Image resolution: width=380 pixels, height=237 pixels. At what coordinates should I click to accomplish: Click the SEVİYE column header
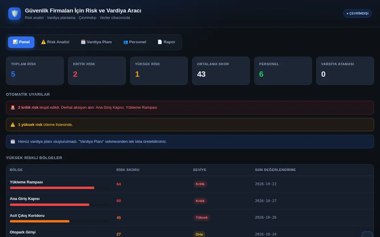(x=199, y=170)
